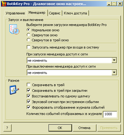Click label Выберите режим загрузки менеджера BotikKey Pro
Viewport: 124px width, 135px height.
(66, 25)
